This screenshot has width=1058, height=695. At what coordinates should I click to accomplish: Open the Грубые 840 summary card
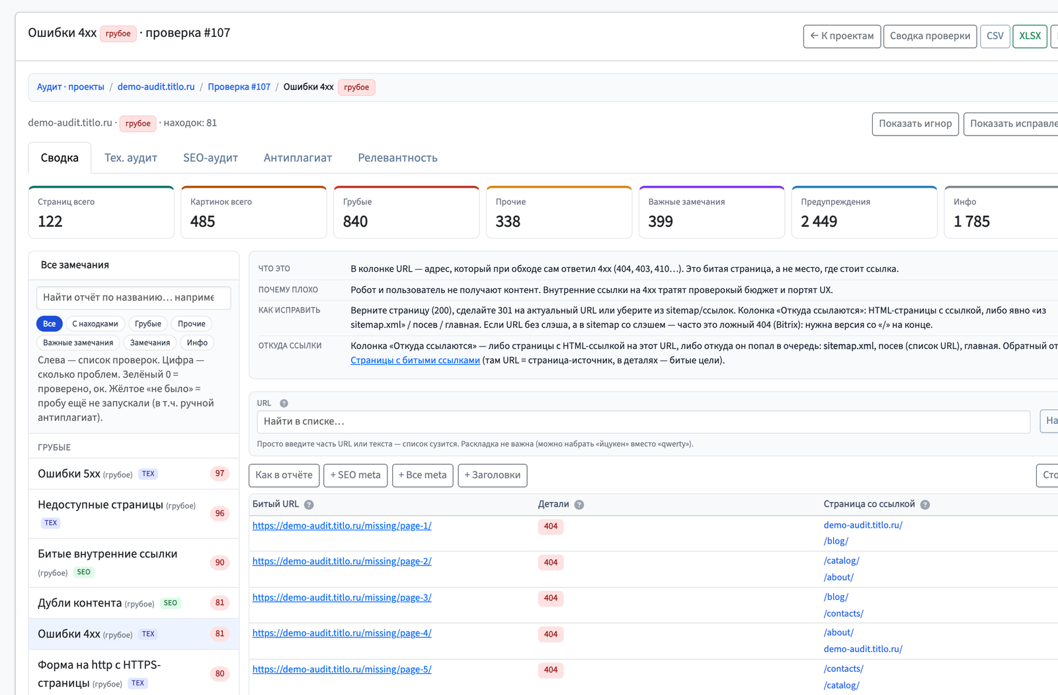(407, 212)
